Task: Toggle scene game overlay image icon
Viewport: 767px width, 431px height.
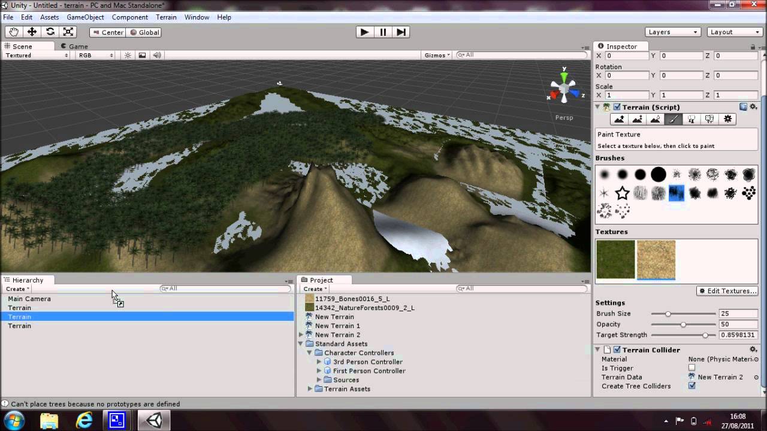Action: [x=142, y=55]
